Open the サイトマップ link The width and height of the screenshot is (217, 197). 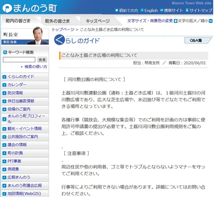pyautogui.click(x=201, y=10)
